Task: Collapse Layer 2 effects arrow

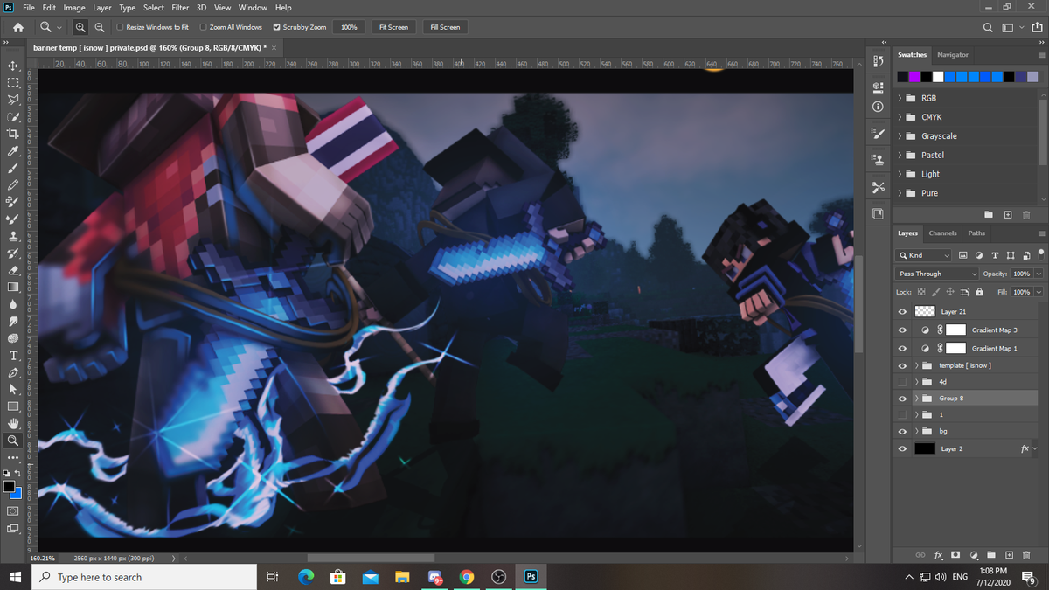Action: coord(1036,448)
